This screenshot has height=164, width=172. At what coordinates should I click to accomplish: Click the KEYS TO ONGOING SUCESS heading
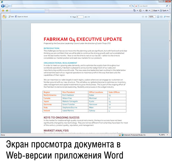point(62,117)
